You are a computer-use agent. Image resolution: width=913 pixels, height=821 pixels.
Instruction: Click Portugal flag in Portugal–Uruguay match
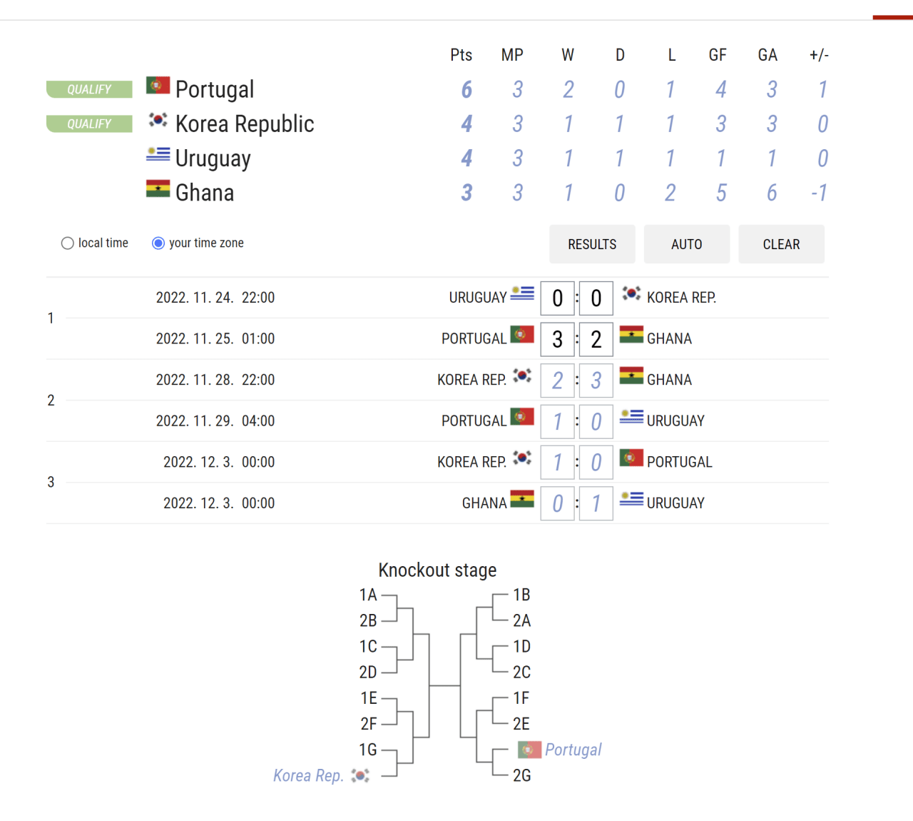(522, 417)
